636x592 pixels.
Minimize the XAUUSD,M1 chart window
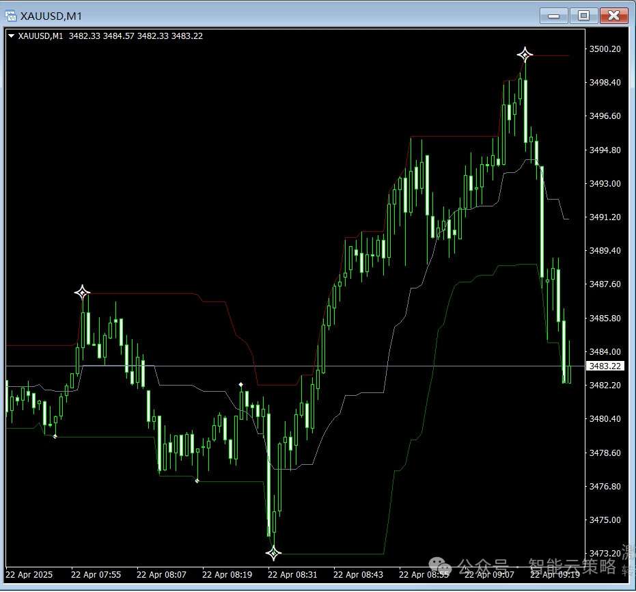click(x=553, y=16)
